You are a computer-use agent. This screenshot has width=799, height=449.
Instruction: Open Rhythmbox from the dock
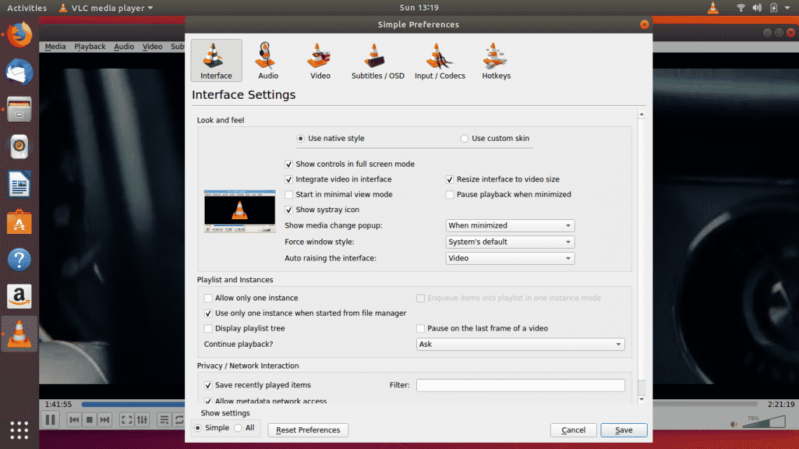(x=20, y=146)
